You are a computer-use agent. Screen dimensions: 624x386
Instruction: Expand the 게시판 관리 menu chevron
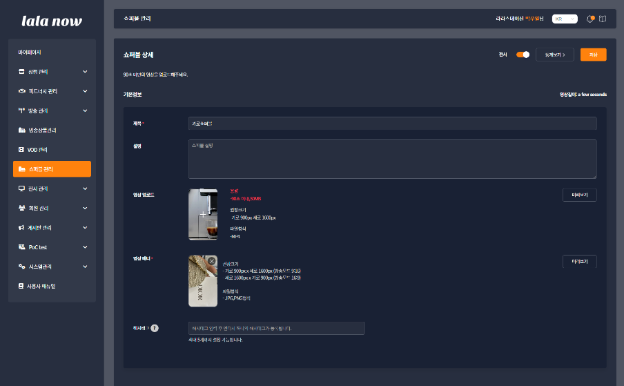(85, 228)
